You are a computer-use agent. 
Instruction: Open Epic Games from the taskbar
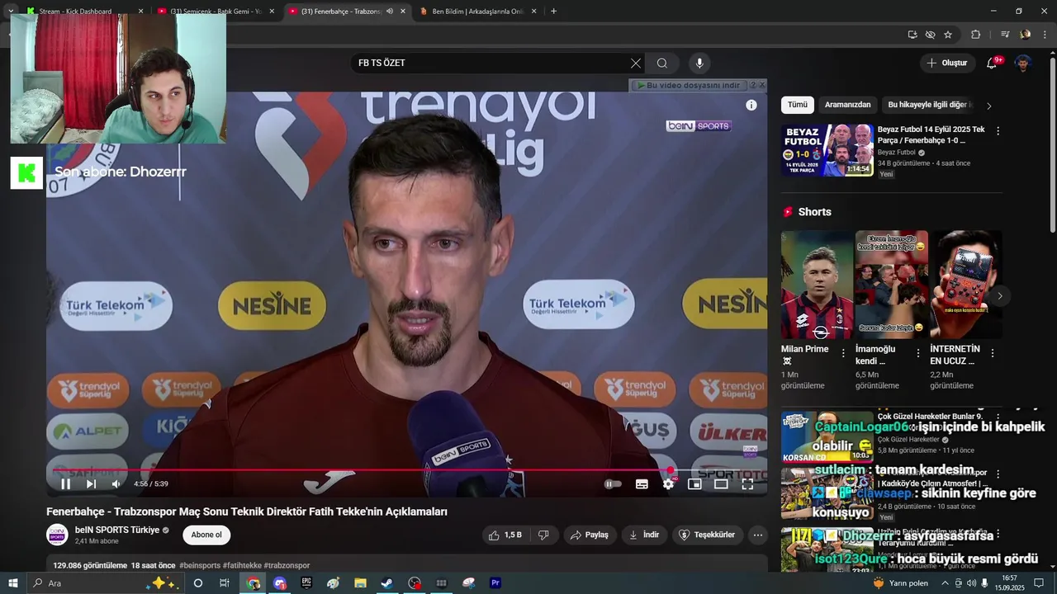tap(306, 583)
